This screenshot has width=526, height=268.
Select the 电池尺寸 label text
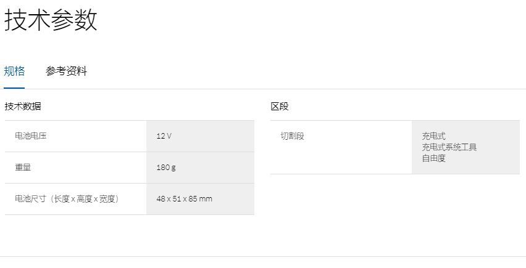(30, 198)
